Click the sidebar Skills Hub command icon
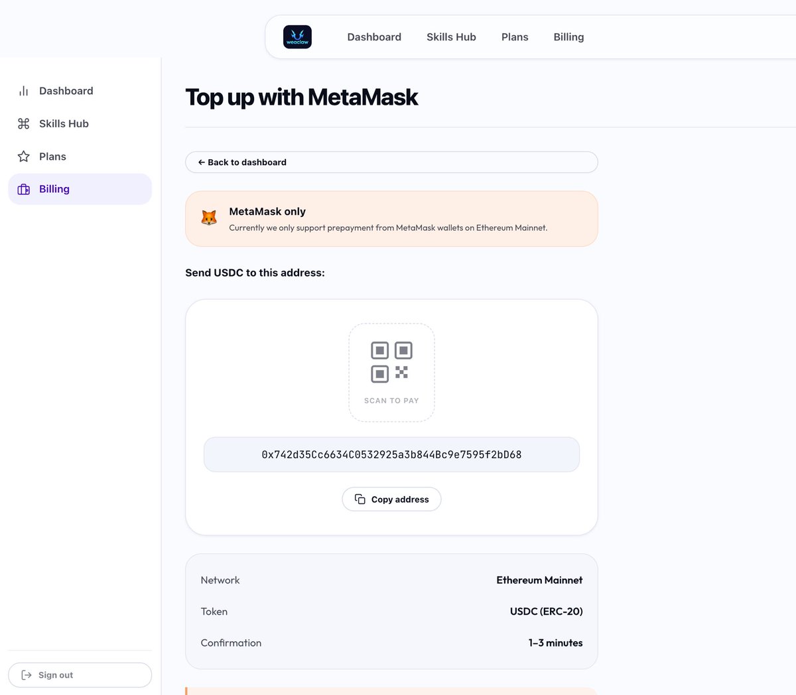Screen dimensions: 796x695 24,123
